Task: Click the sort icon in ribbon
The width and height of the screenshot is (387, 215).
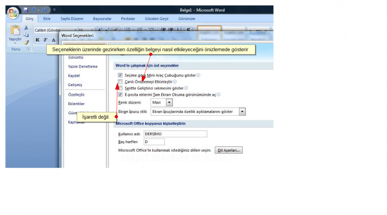Action: 180,30
